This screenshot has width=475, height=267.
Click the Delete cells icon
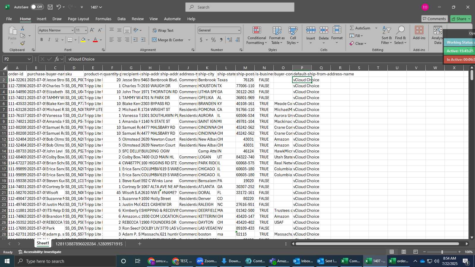(324, 30)
